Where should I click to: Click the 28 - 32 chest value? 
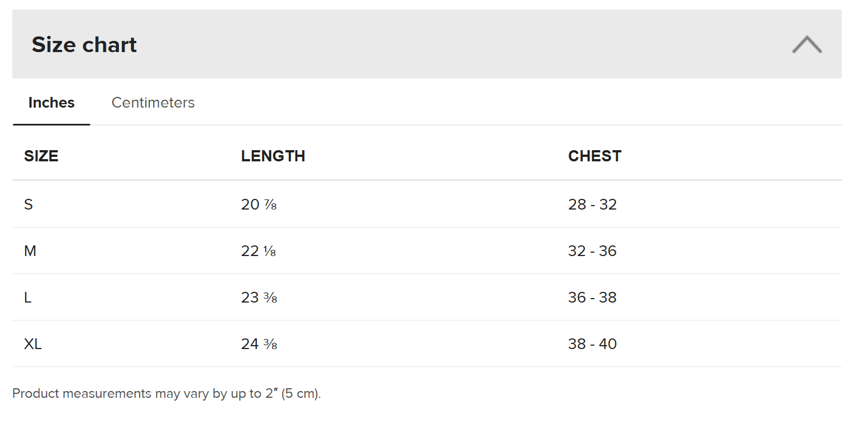[592, 204]
